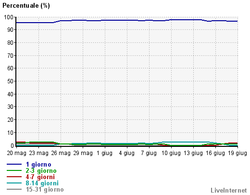Open the LiveInternet watermark link

tap(229, 190)
